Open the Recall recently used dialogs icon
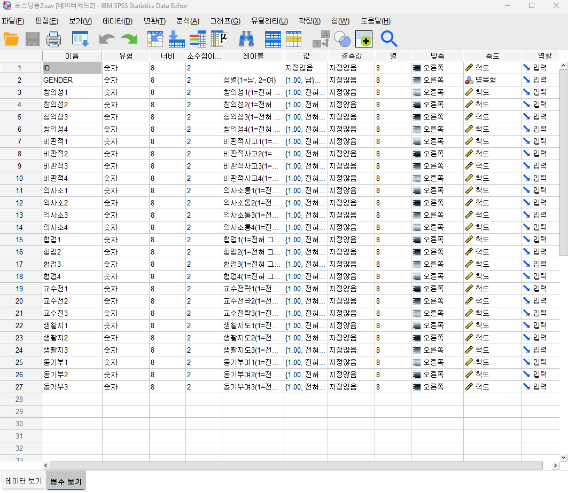The width and height of the screenshot is (568, 493). (80, 39)
